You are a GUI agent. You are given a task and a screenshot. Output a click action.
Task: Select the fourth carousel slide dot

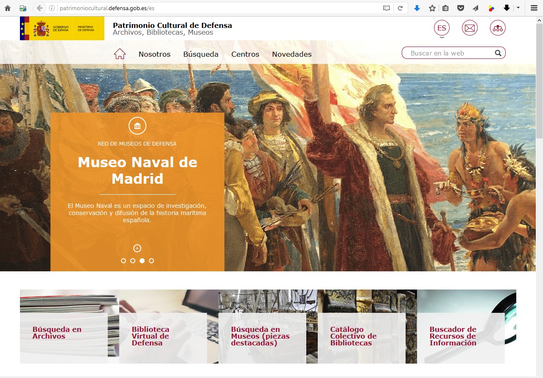[x=151, y=261]
